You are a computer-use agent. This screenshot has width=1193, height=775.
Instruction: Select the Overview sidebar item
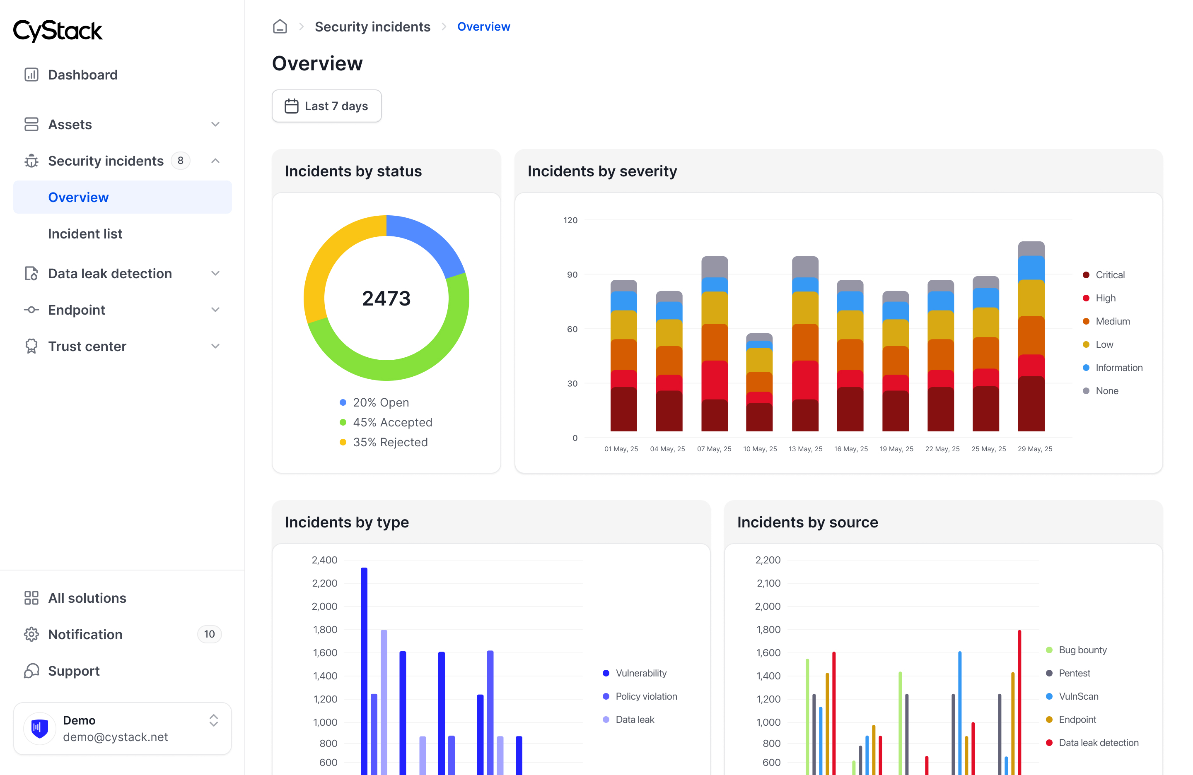(78, 197)
